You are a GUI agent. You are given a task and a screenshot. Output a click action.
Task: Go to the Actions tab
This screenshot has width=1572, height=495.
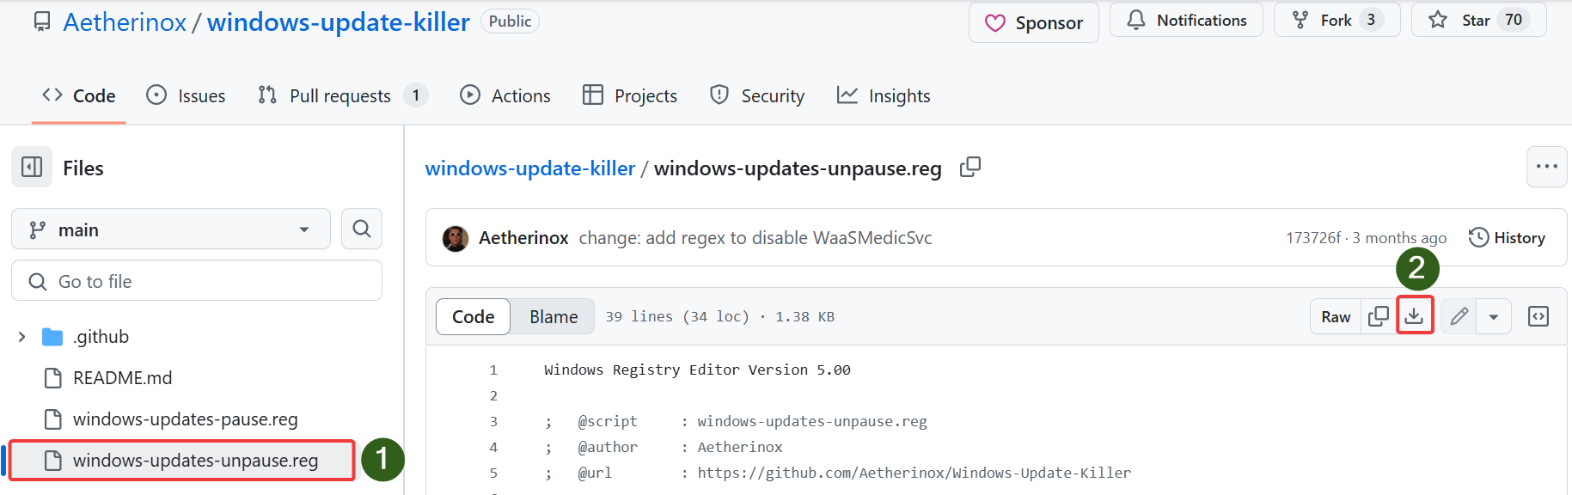(505, 95)
